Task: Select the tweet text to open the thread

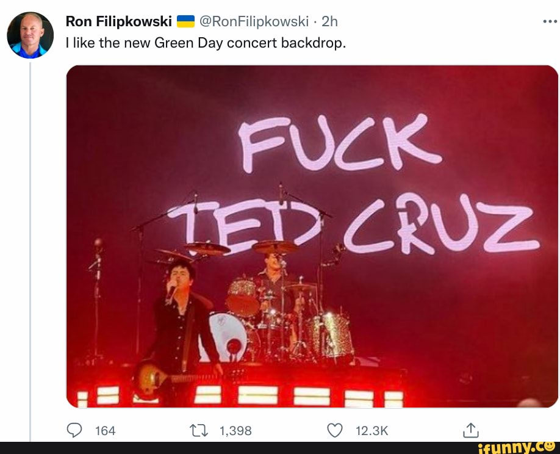Action: coord(205,43)
